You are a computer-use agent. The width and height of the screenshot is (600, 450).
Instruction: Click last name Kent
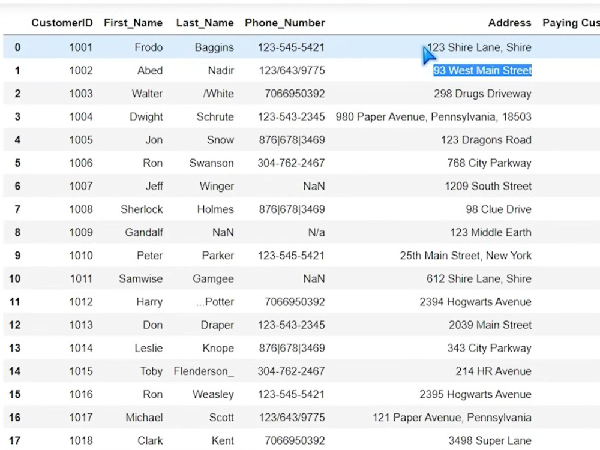[223, 441]
